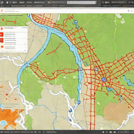Click the red header icon of the side panel

pyautogui.click(x=2, y=29)
